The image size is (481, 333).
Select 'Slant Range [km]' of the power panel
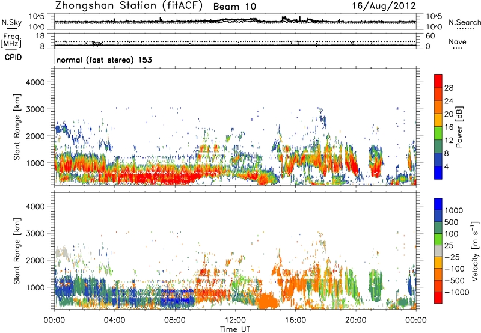click(17, 127)
